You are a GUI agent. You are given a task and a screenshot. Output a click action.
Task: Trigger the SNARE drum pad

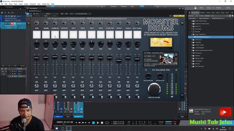pos(46,35)
